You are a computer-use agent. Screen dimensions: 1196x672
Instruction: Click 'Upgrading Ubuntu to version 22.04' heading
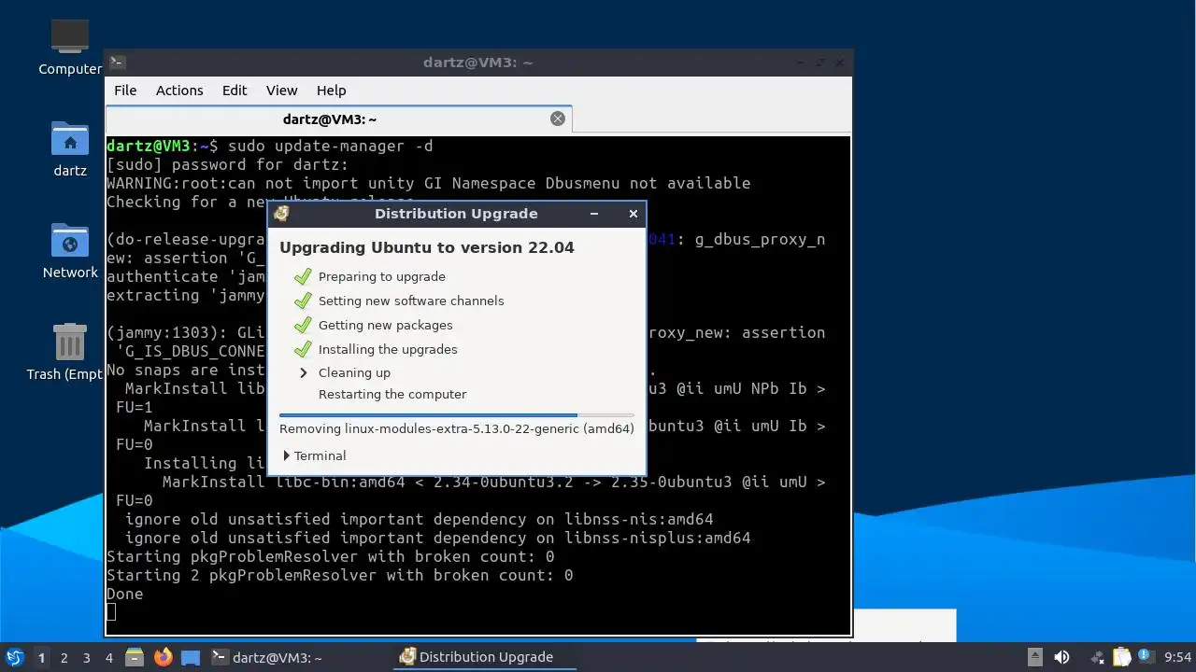coord(427,247)
